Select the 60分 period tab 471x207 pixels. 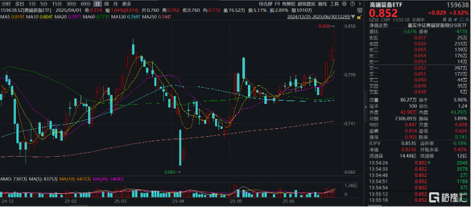(85, 4)
